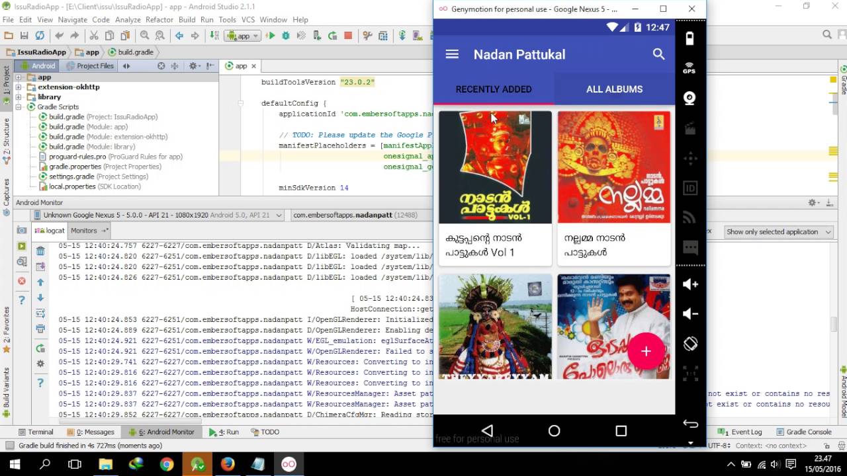Image resolution: width=847 pixels, height=476 pixels.
Task: Expand the library module node
Action: [19, 97]
